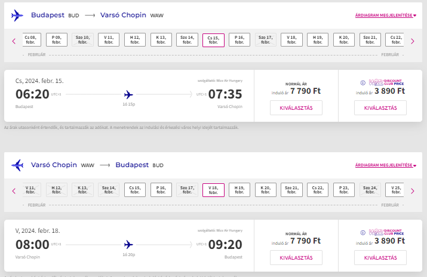
Task: Select P 16, febr. outbound date tab
Action: coord(239,40)
